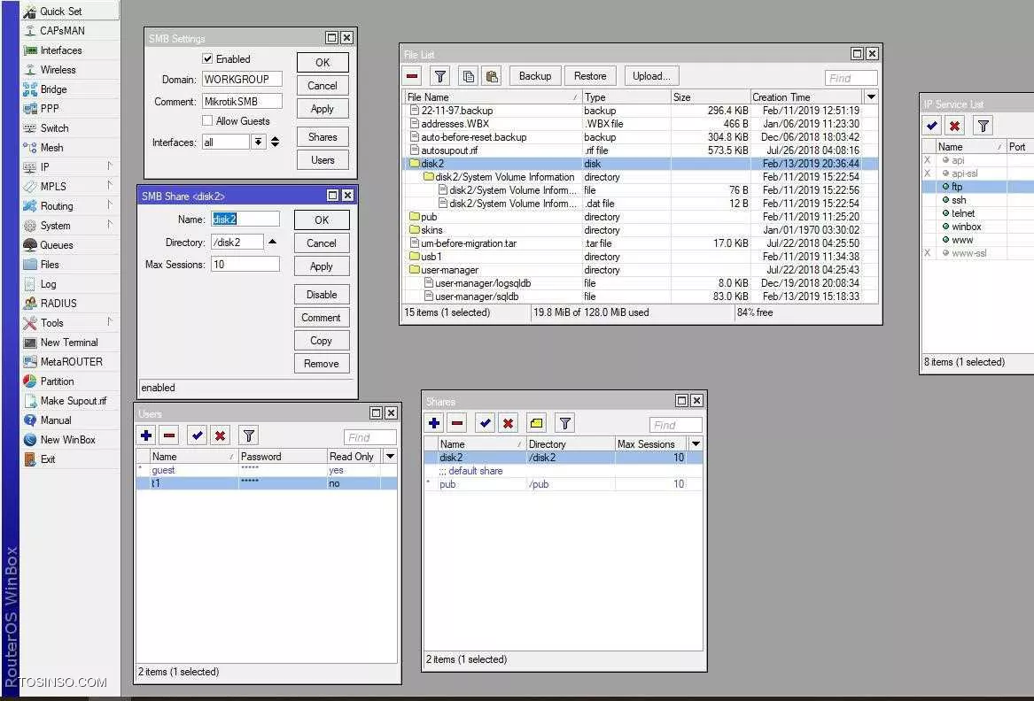The image size is (1034, 701).
Task: Click the Restore button in File List
Action: coord(590,76)
